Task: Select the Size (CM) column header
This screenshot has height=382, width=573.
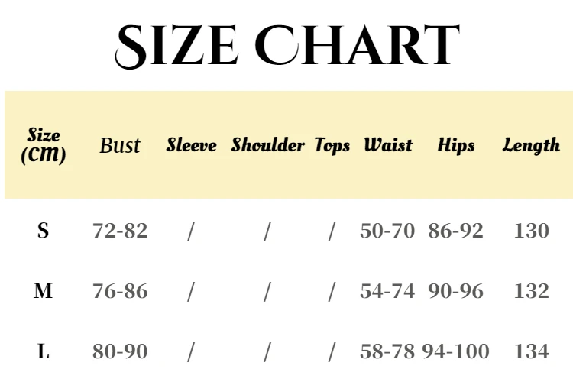Action: 43,146
